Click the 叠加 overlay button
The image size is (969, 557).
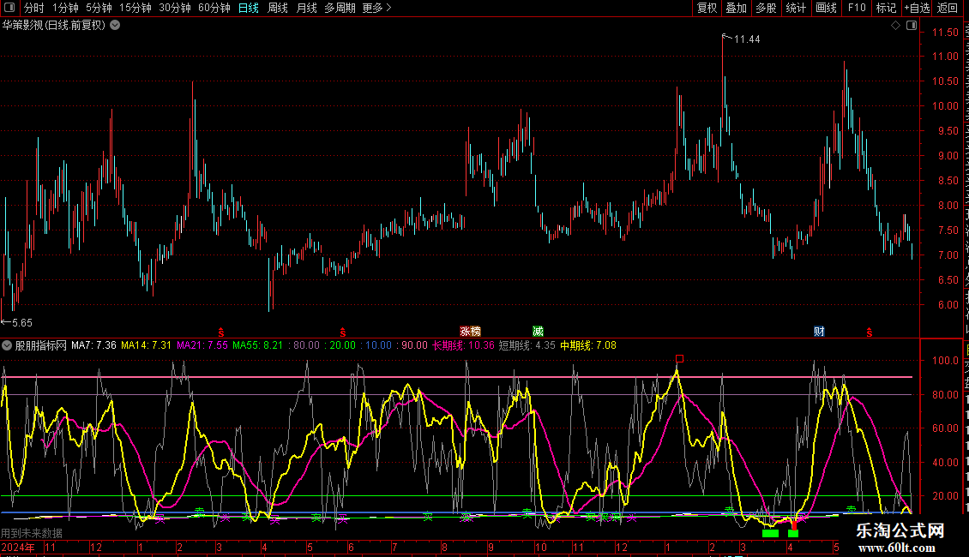pyautogui.click(x=736, y=8)
